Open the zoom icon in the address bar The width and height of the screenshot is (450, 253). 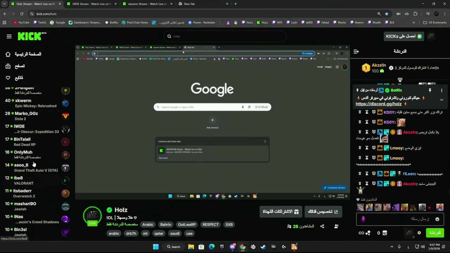tap(379, 14)
